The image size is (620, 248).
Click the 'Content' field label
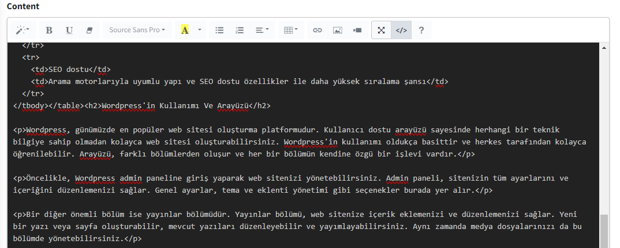[23, 6]
